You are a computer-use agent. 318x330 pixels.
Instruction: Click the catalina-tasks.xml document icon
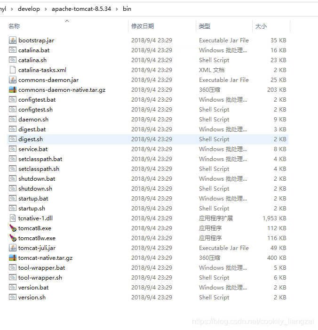coord(13,70)
